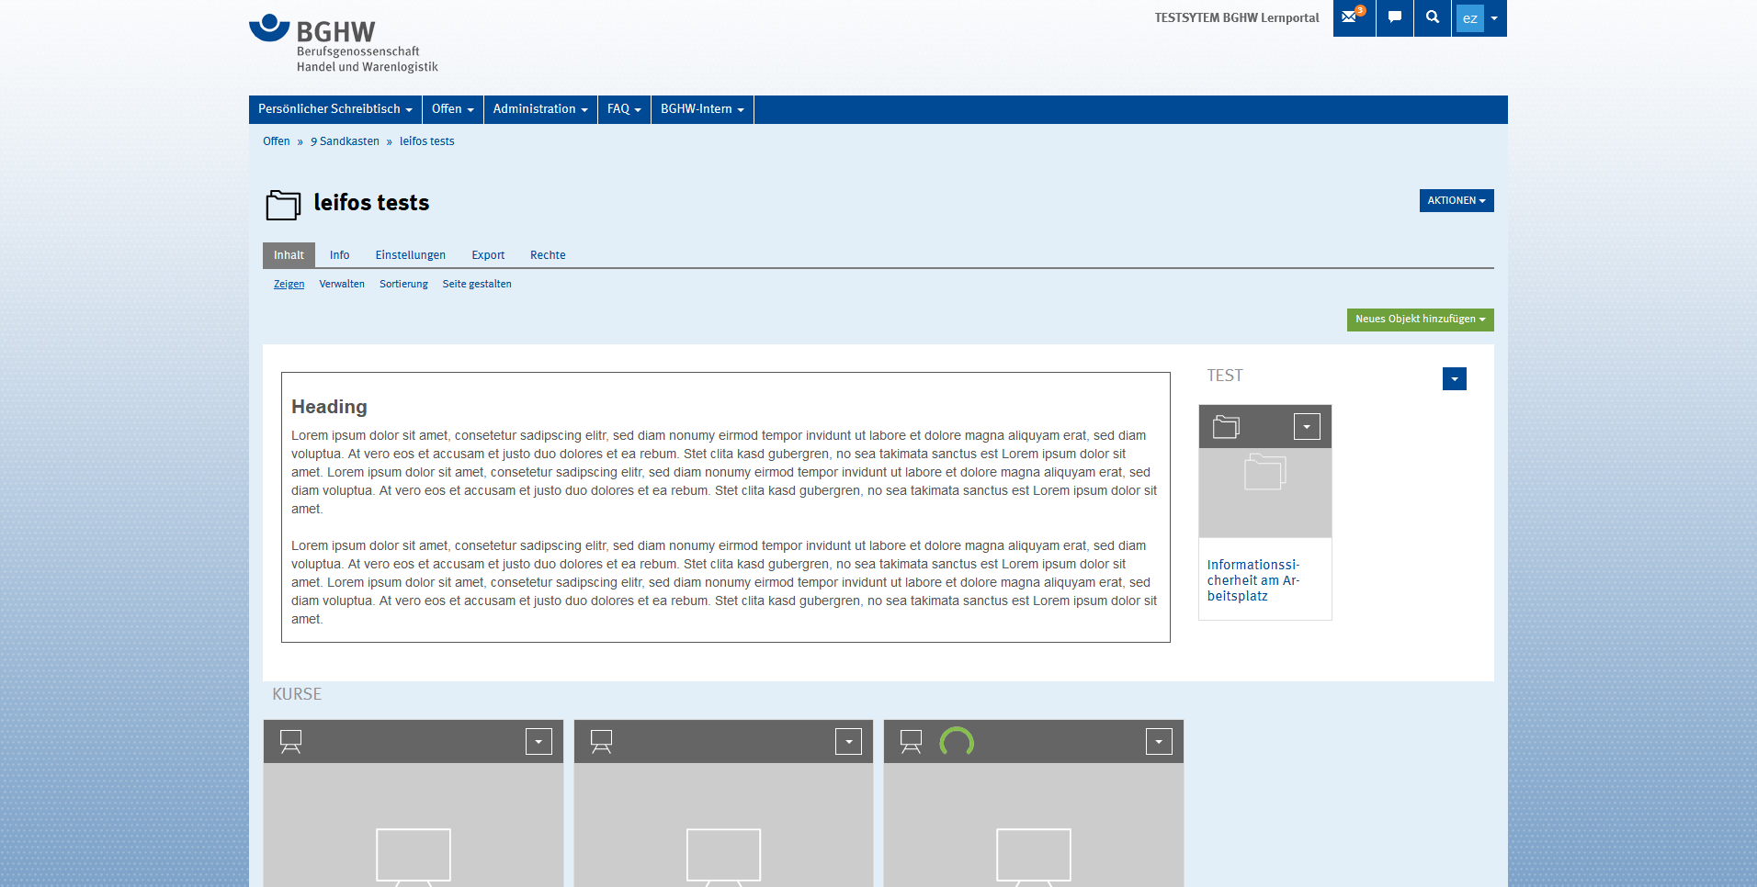The width and height of the screenshot is (1757, 887).
Task: Switch to the Einstellungen tab
Action: tap(410, 255)
